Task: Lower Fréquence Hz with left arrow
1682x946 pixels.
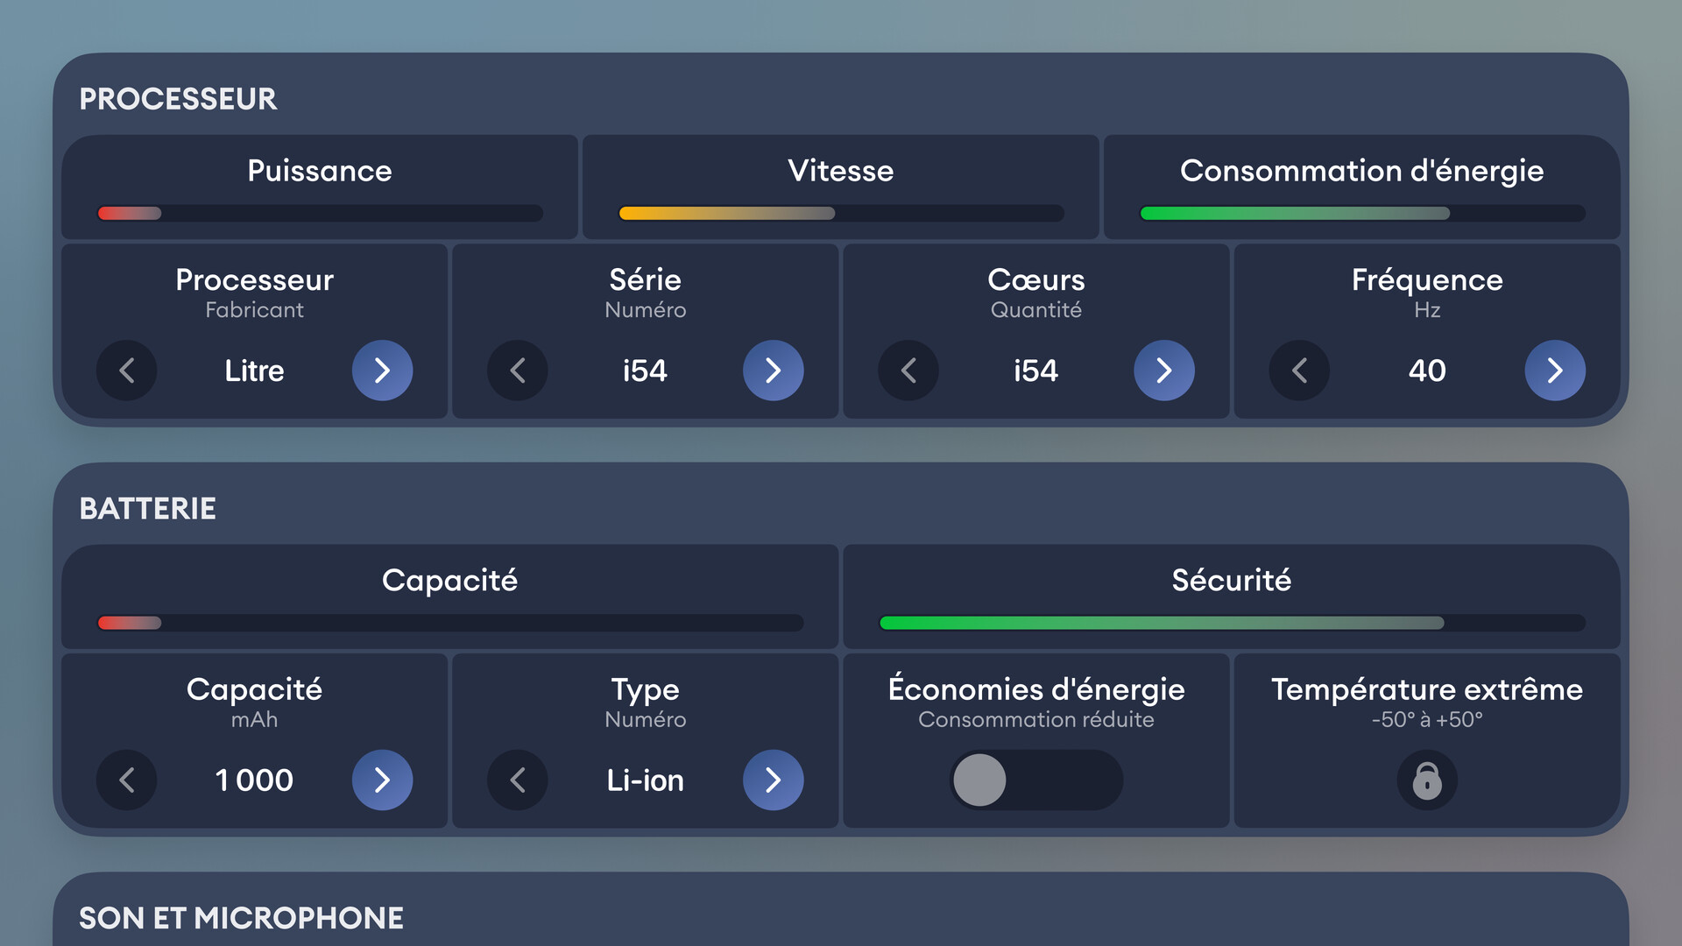Action: (x=1299, y=371)
